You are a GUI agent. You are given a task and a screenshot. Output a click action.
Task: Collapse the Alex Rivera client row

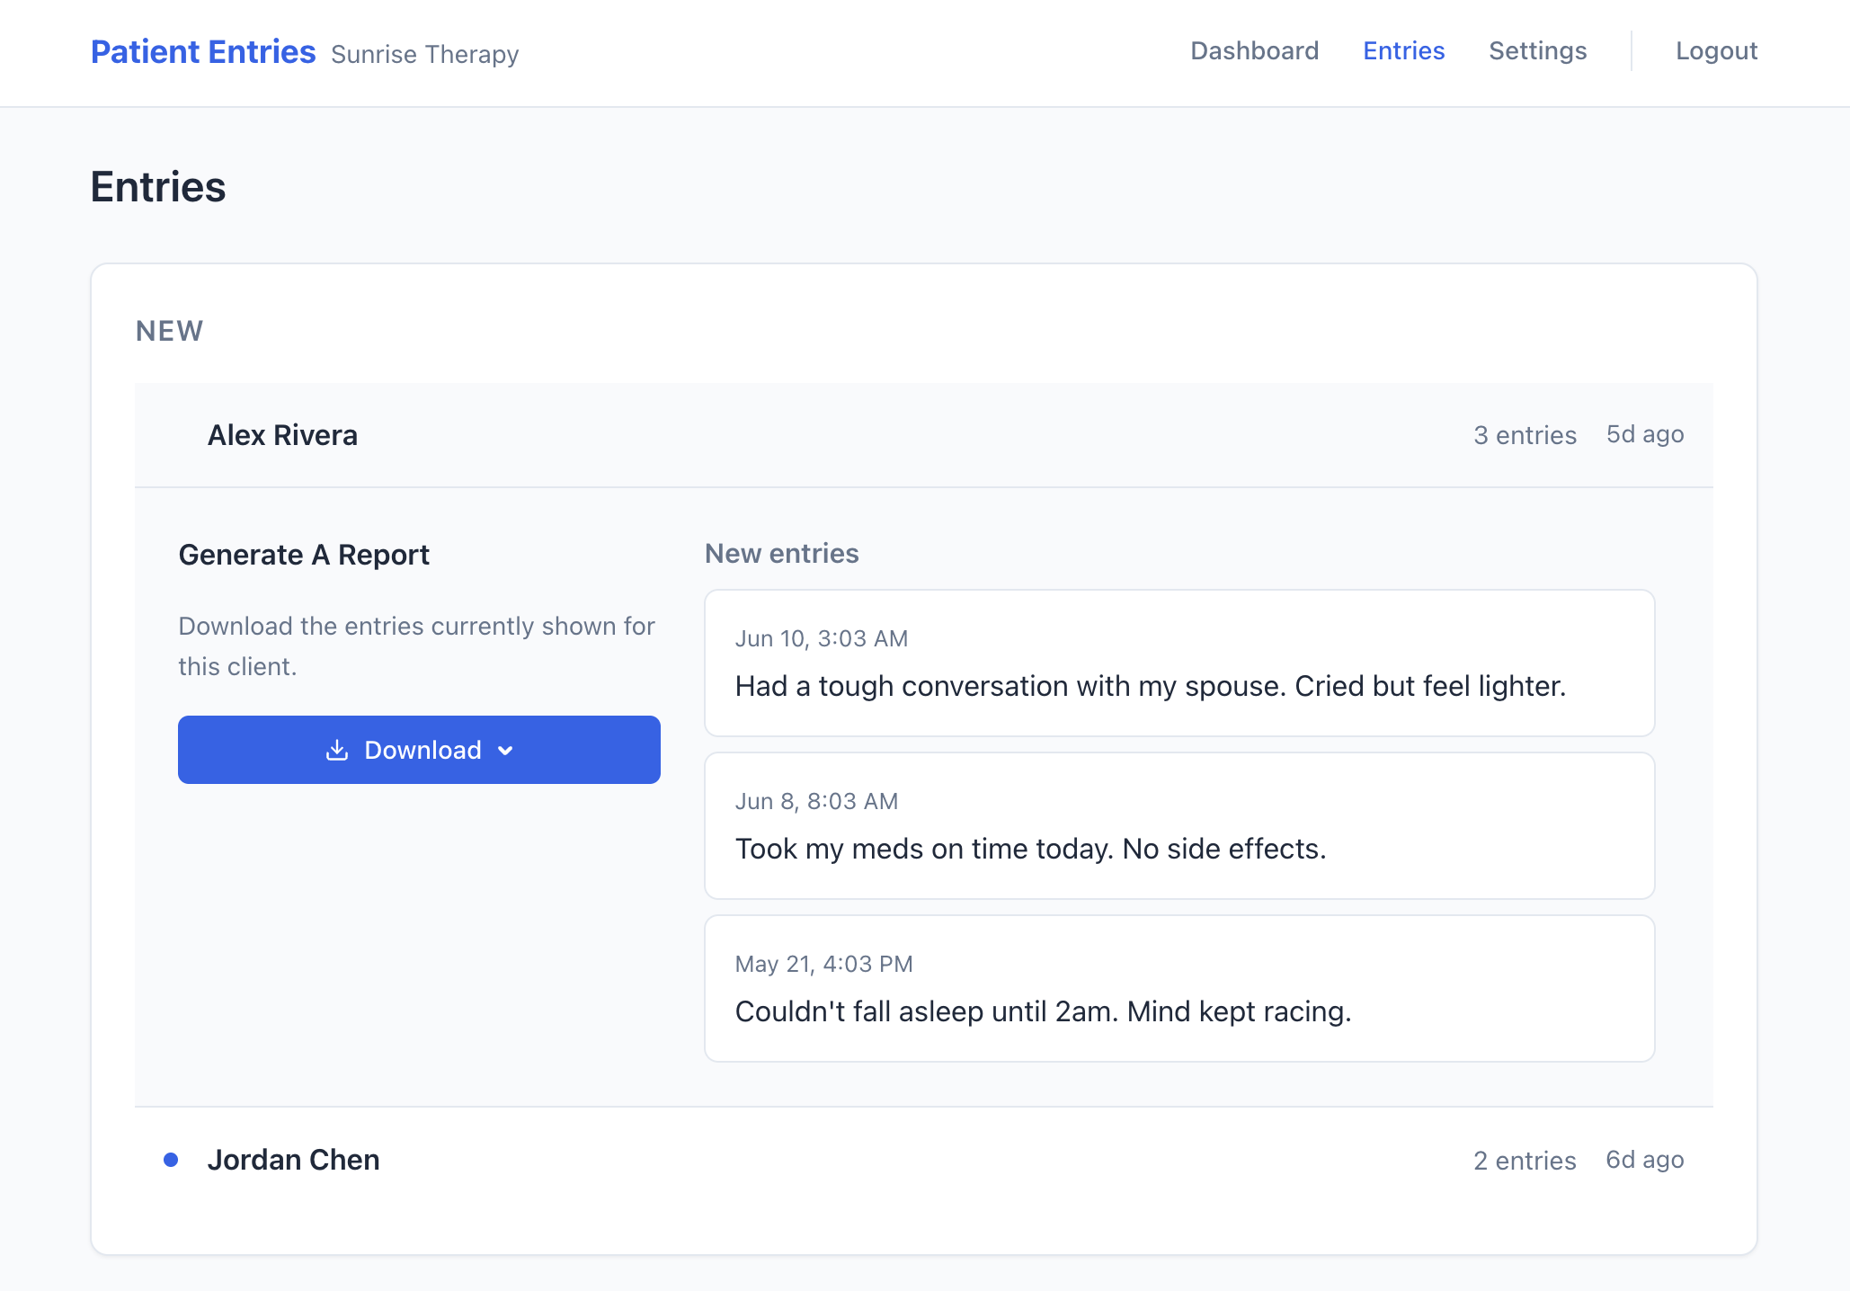coord(924,435)
